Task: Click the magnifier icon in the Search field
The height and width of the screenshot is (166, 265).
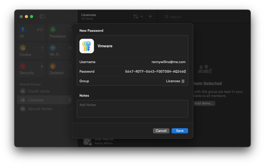Action: pyautogui.click(x=167, y=17)
